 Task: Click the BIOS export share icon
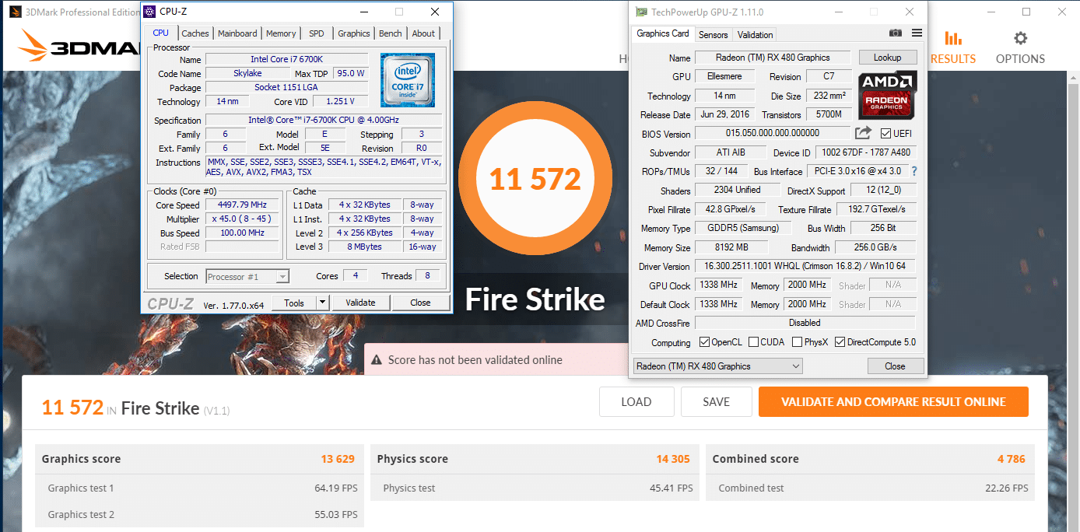pyautogui.click(x=863, y=134)
